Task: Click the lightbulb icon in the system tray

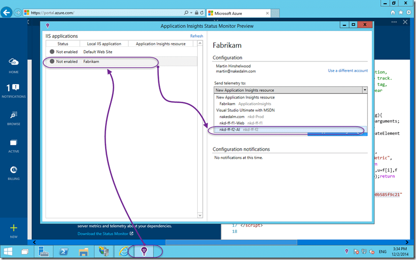Action: [x=347, y=251]
